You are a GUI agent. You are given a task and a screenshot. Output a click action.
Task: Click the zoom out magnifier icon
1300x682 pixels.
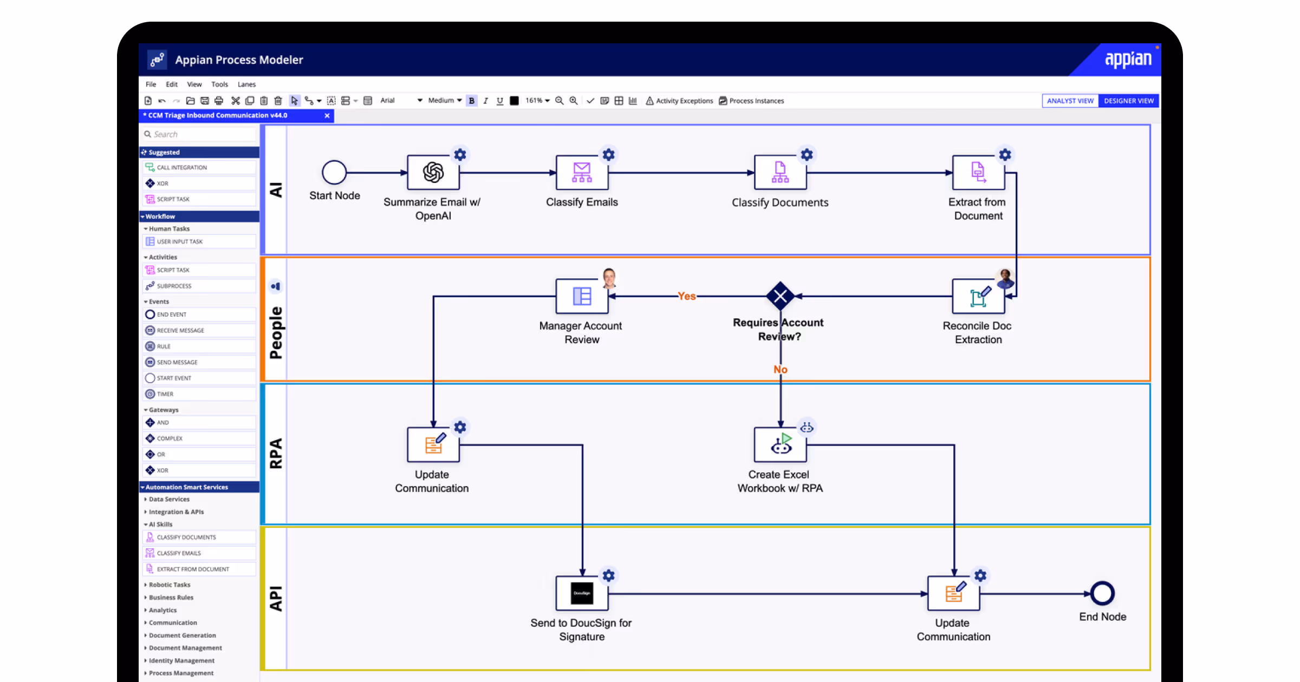pyautogui.click(x=560, y=101)
